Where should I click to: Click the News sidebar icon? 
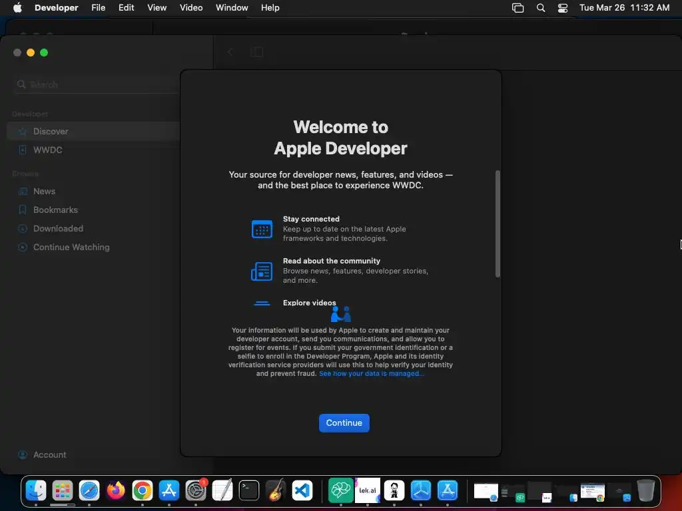[23, 191]
